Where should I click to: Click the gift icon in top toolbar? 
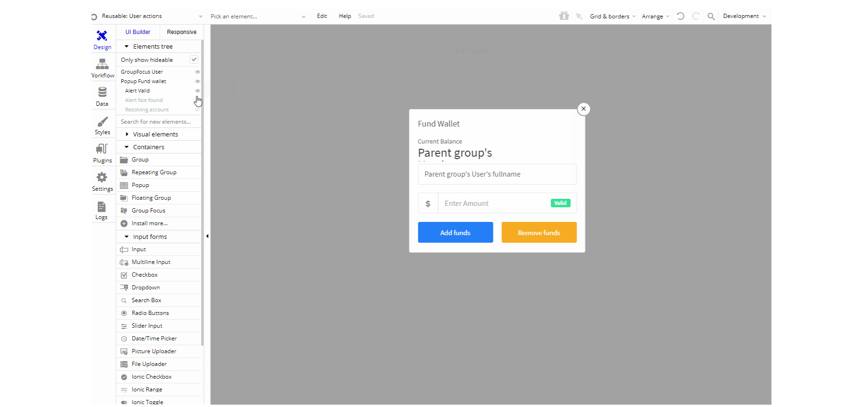click(x=564, y=16)
